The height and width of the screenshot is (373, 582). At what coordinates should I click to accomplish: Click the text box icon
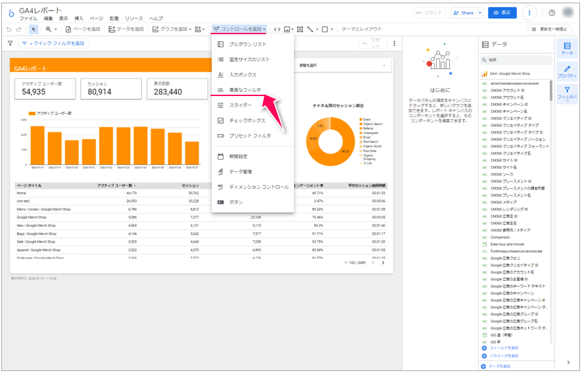click(x=300, y=29)
